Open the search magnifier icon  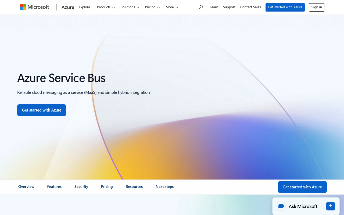point(200,7)
